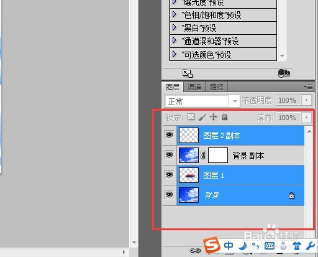Open the 正常 blend mode dropdown
Viewport: 318px width, 257px height.
(x=202, y=101)
